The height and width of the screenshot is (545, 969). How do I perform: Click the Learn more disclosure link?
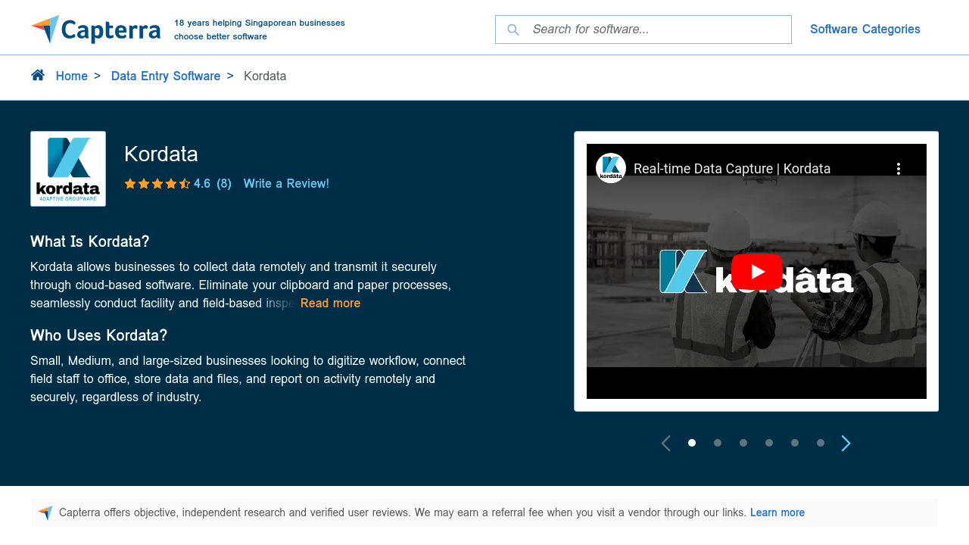[x=777, y=512]
